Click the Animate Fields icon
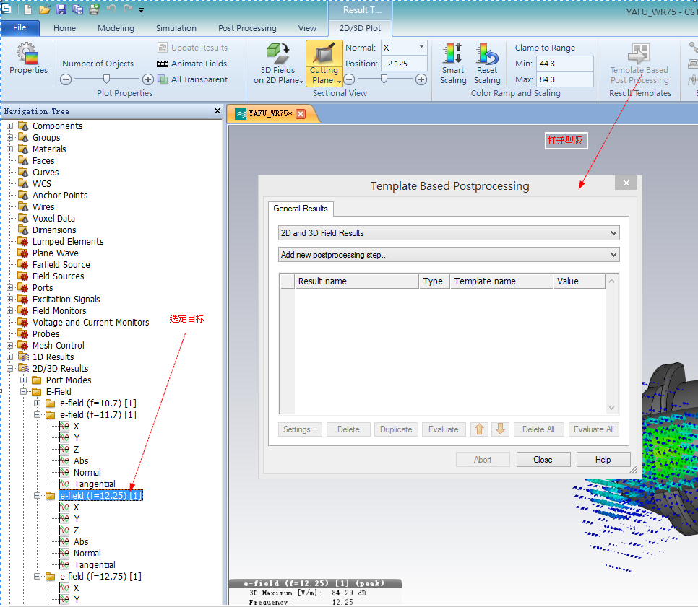 (x=163, y=64)
